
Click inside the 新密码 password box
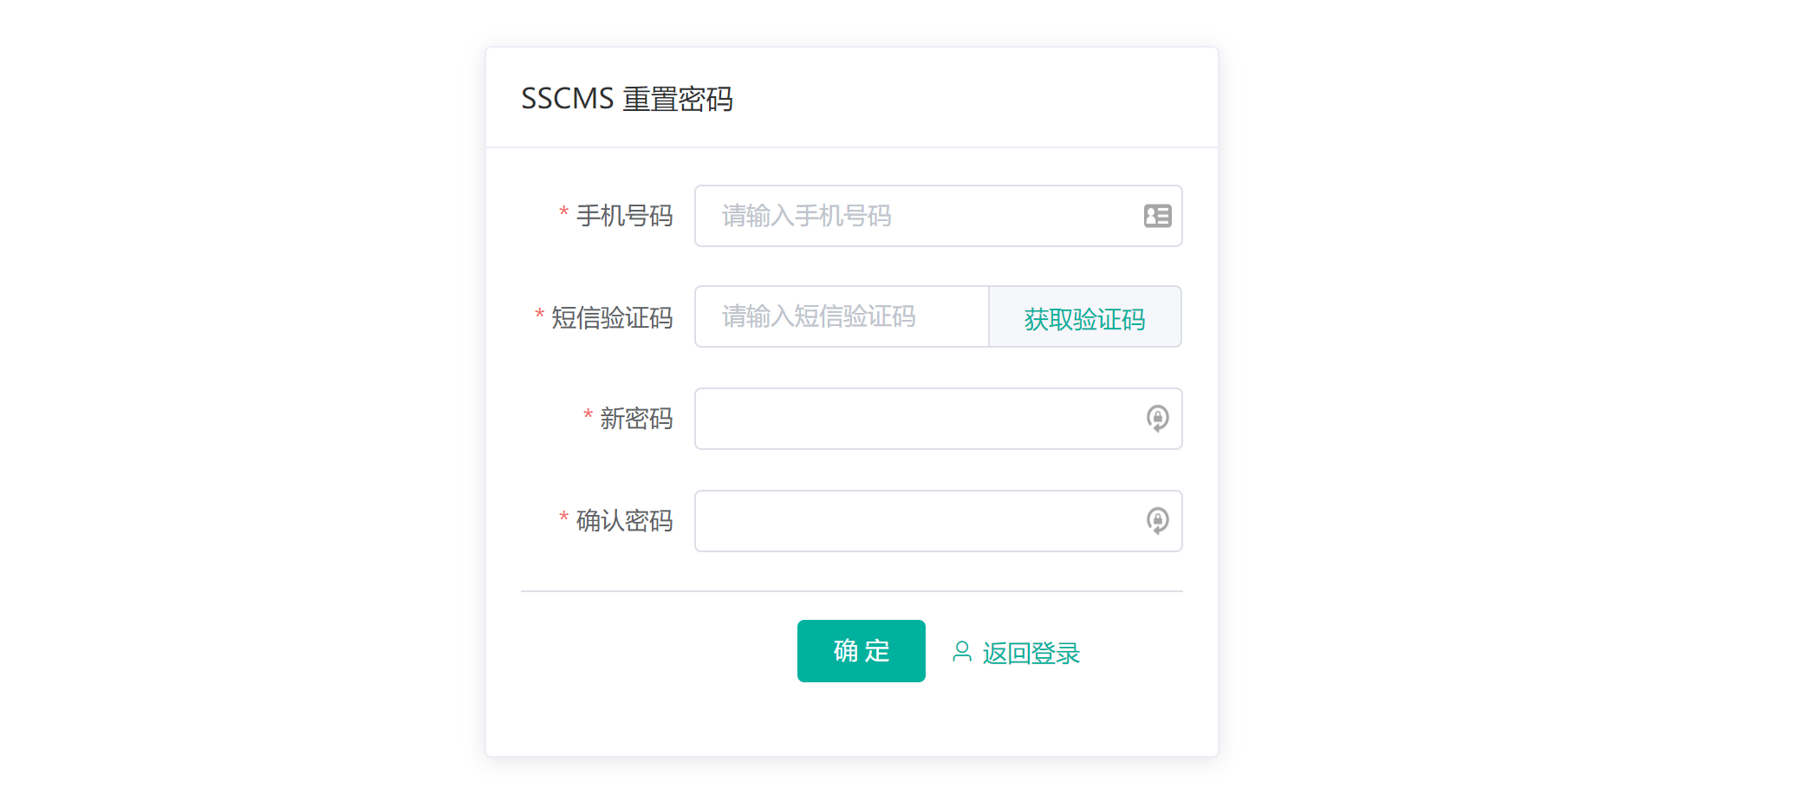[x=910, y=419]
